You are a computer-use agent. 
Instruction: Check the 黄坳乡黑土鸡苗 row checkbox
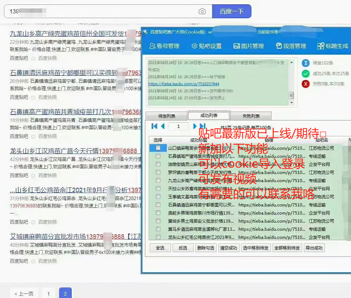(158, 221)
